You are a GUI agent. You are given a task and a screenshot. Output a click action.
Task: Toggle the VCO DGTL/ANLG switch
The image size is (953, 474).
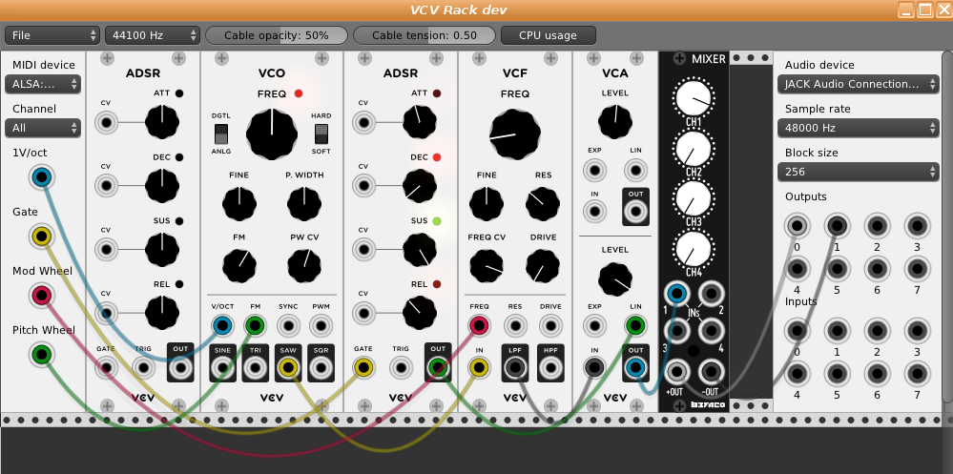221,134
